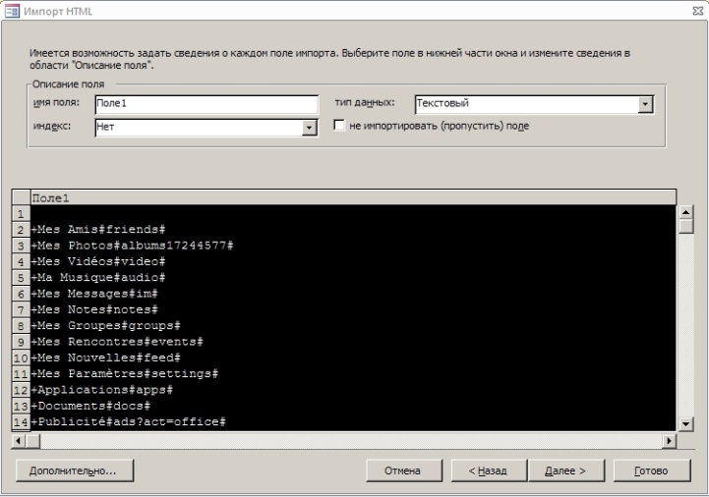The height and width of the screenshot is (497, 709).
Task: Select row header 2
Action: pyautogui.click(x=21, y=230)
